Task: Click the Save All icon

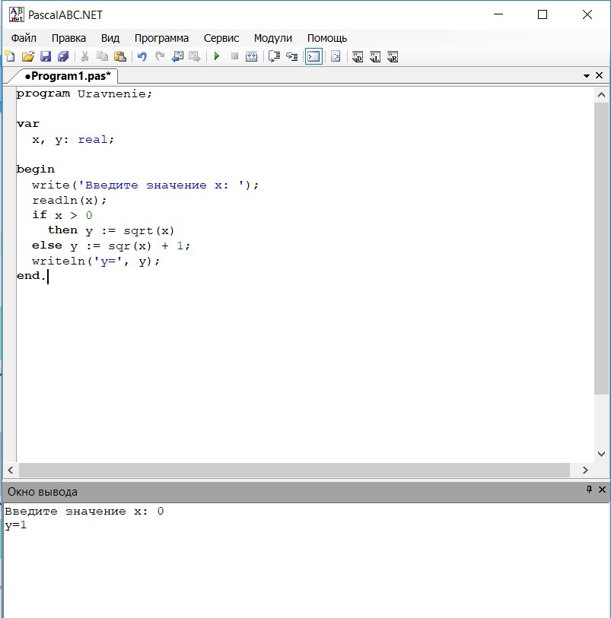Action: tap(63, 56)
